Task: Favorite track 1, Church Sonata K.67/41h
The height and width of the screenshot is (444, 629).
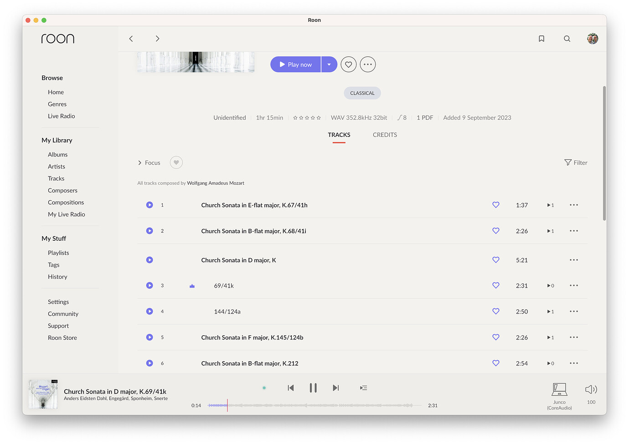Action: tap(495, 205)
